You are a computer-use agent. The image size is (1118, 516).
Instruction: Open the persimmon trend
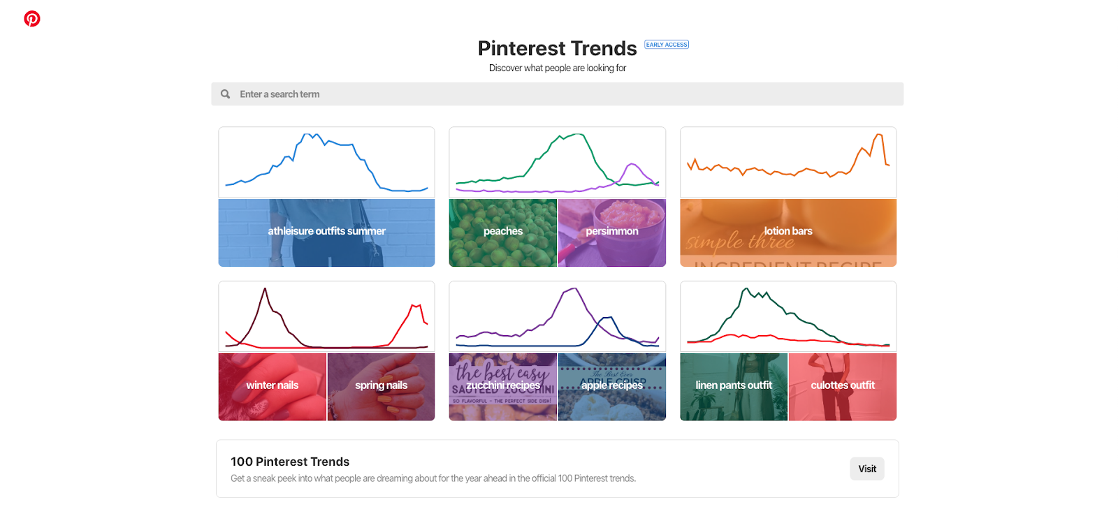pos(611,230)
